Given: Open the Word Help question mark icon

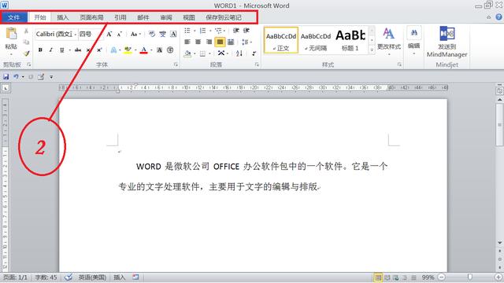Looking at the screenshot, I should click(498, 17).
